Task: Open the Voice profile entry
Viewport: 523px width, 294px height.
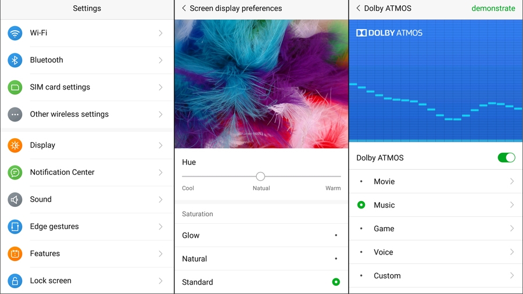Action: tap(436, 252)
